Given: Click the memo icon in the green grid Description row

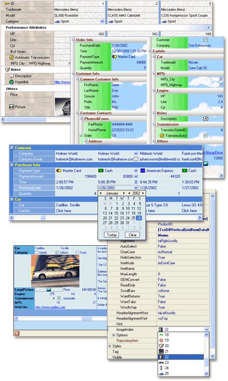Looking at the screenshot, I should pyautogui.click(x=205, y=118).
